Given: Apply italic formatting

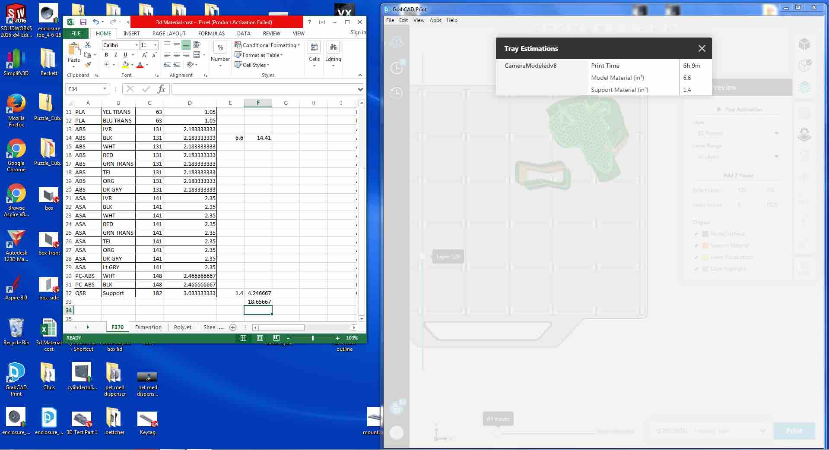Looking at the screenshot, I should pos(116,55).
